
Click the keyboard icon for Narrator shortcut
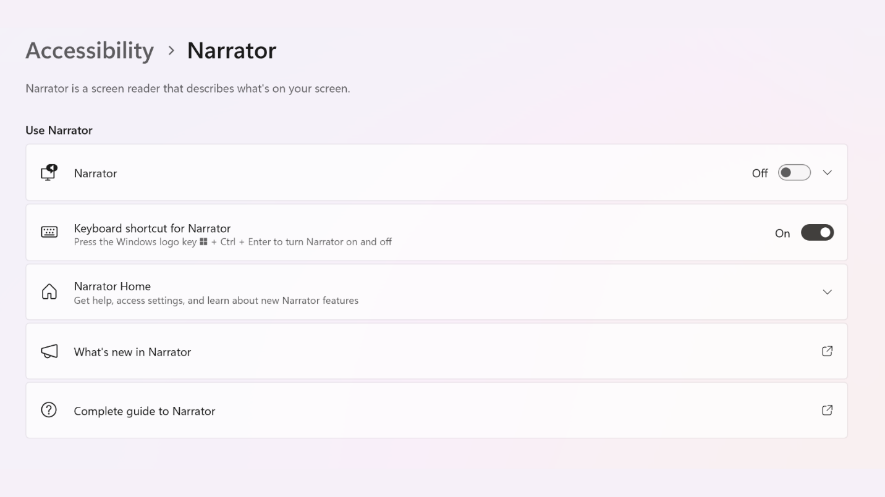pos(49,232)
